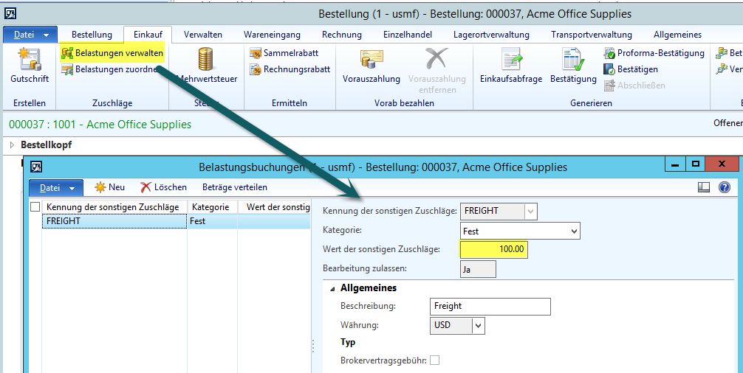Open the Kategorie dropdown
Screen dimensions: 743x373
(x=575, y=231)
